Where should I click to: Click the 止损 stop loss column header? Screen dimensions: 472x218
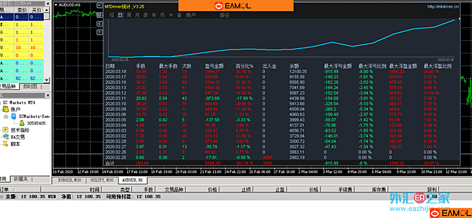[x=246, y=190]
